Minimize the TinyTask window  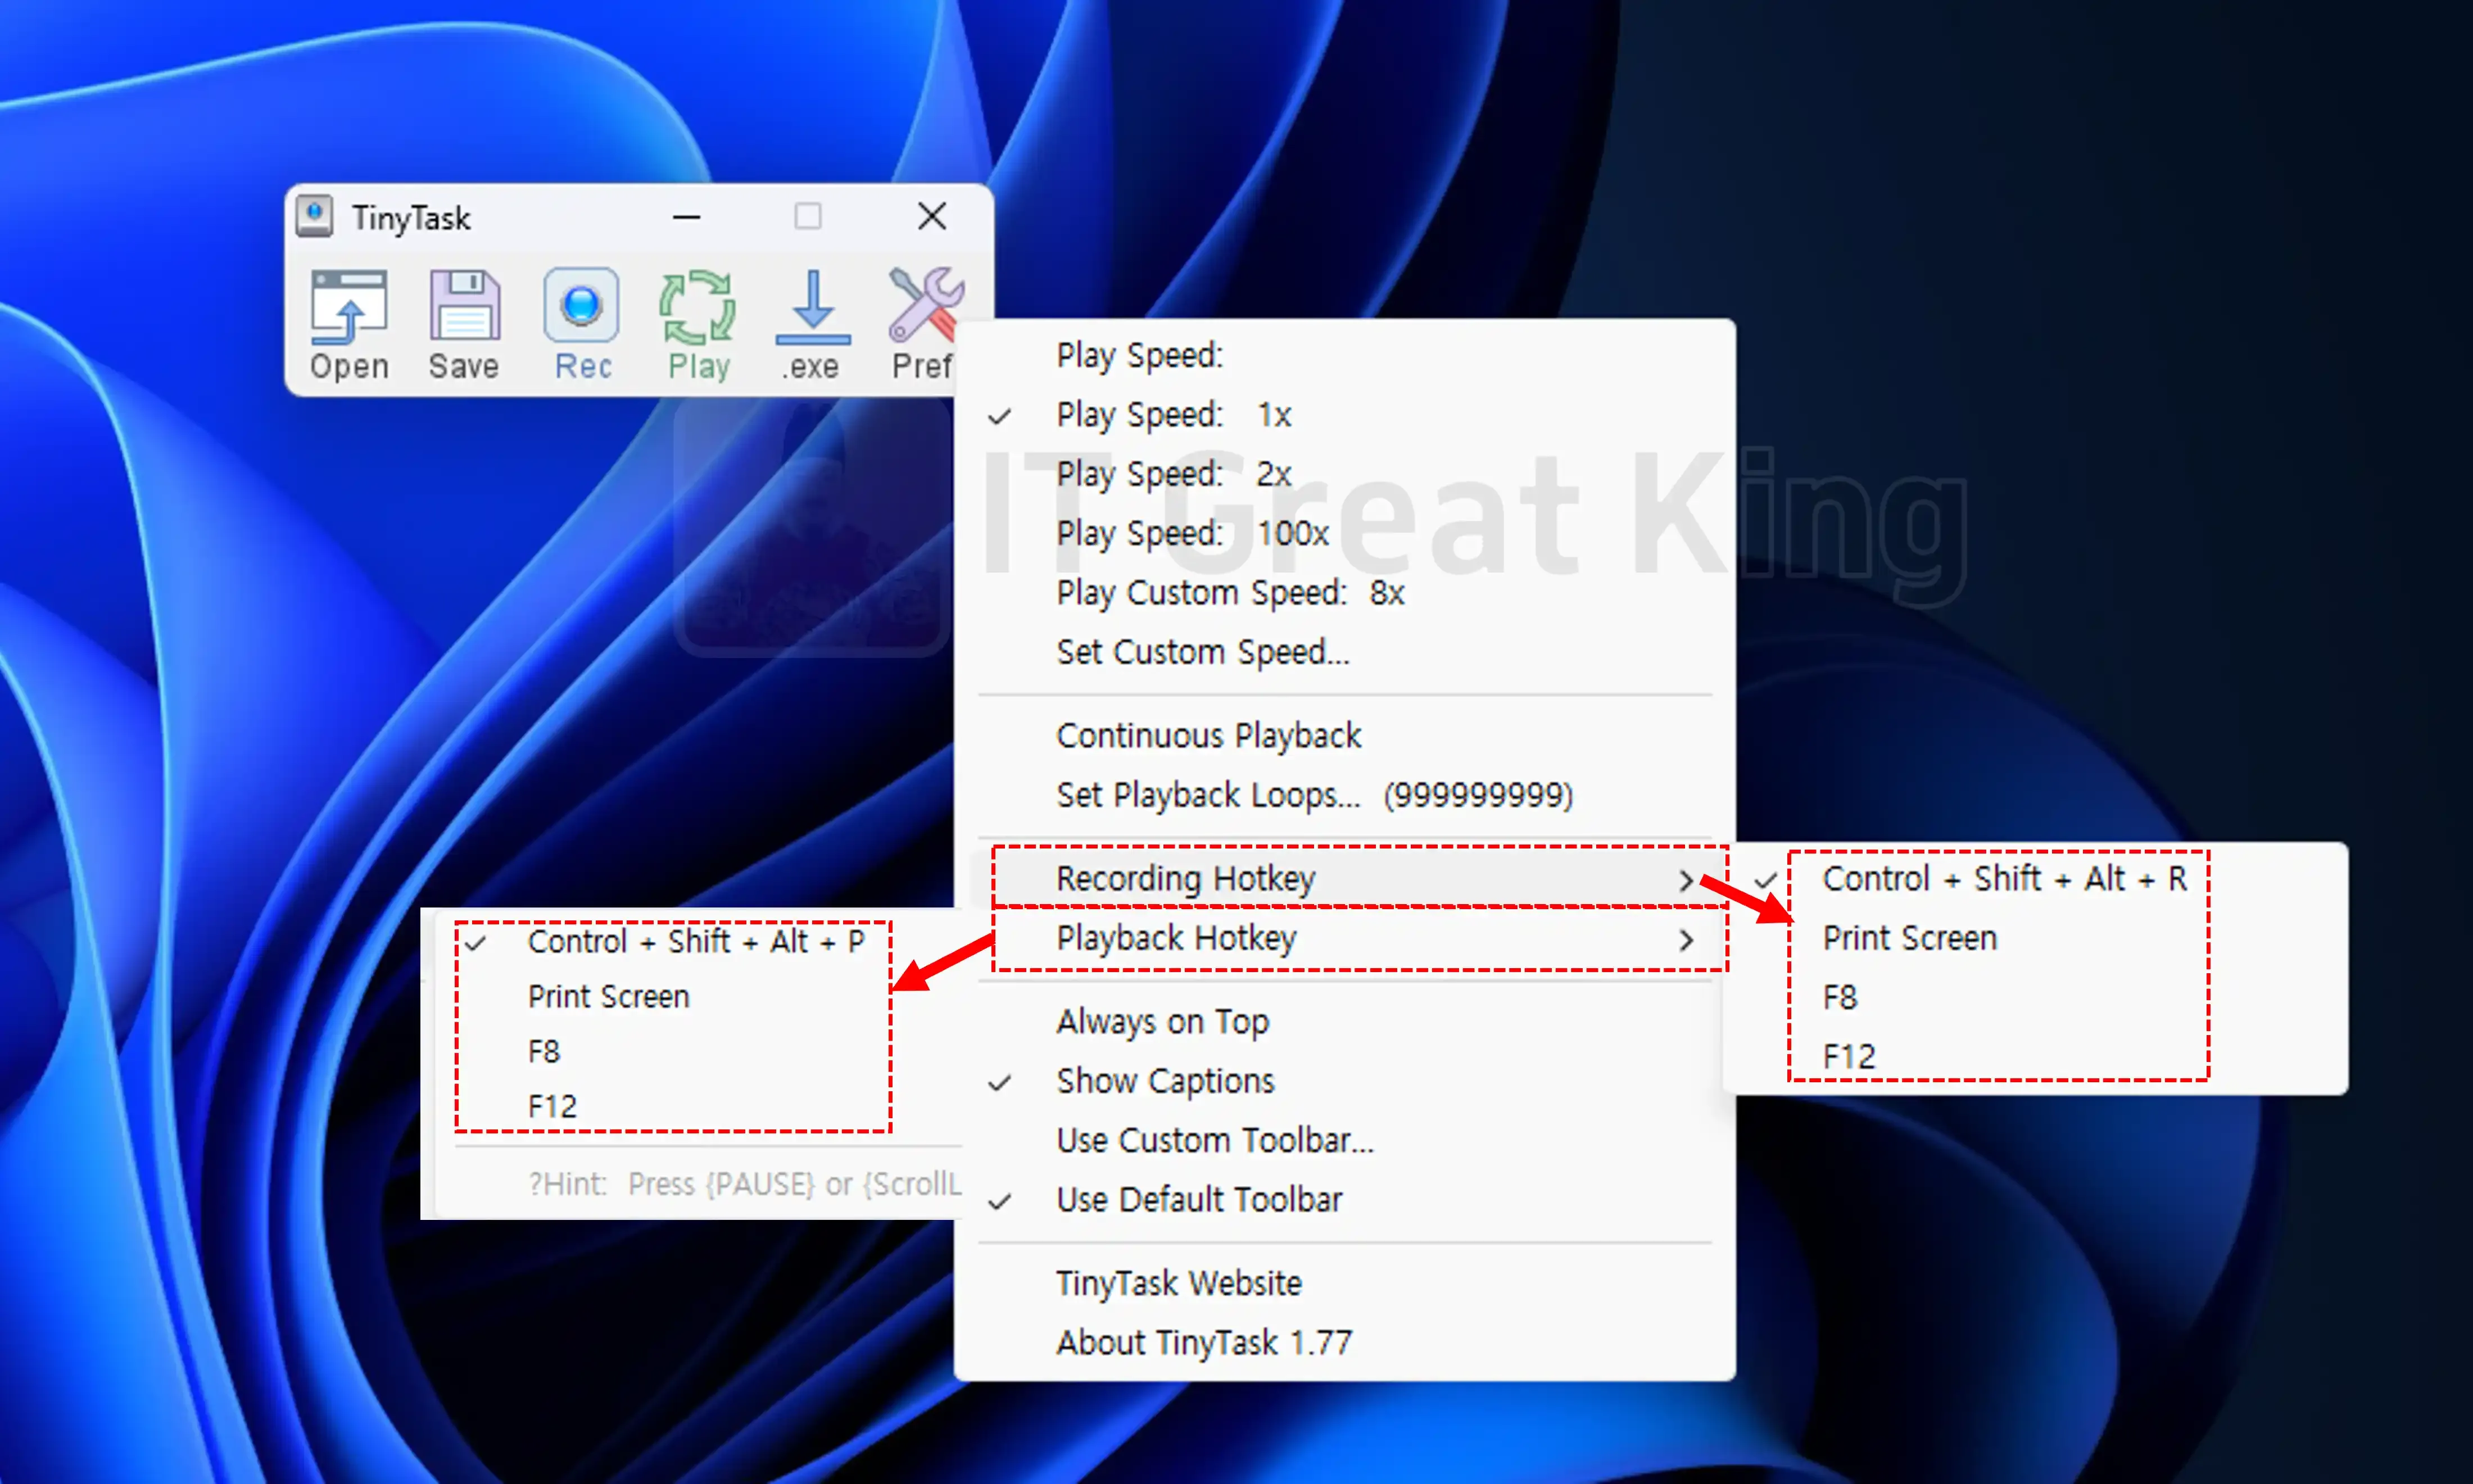[687, 216]
